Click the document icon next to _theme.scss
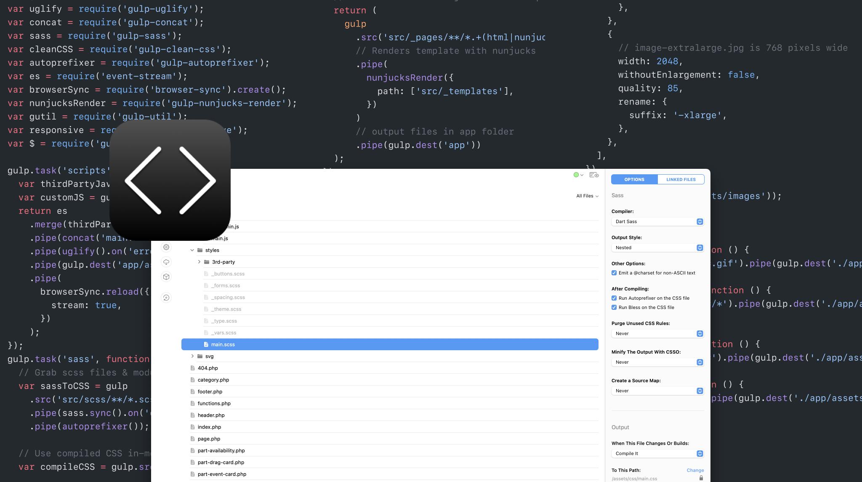The width and height of the screenshot is (862, 482). click(206, 309)
